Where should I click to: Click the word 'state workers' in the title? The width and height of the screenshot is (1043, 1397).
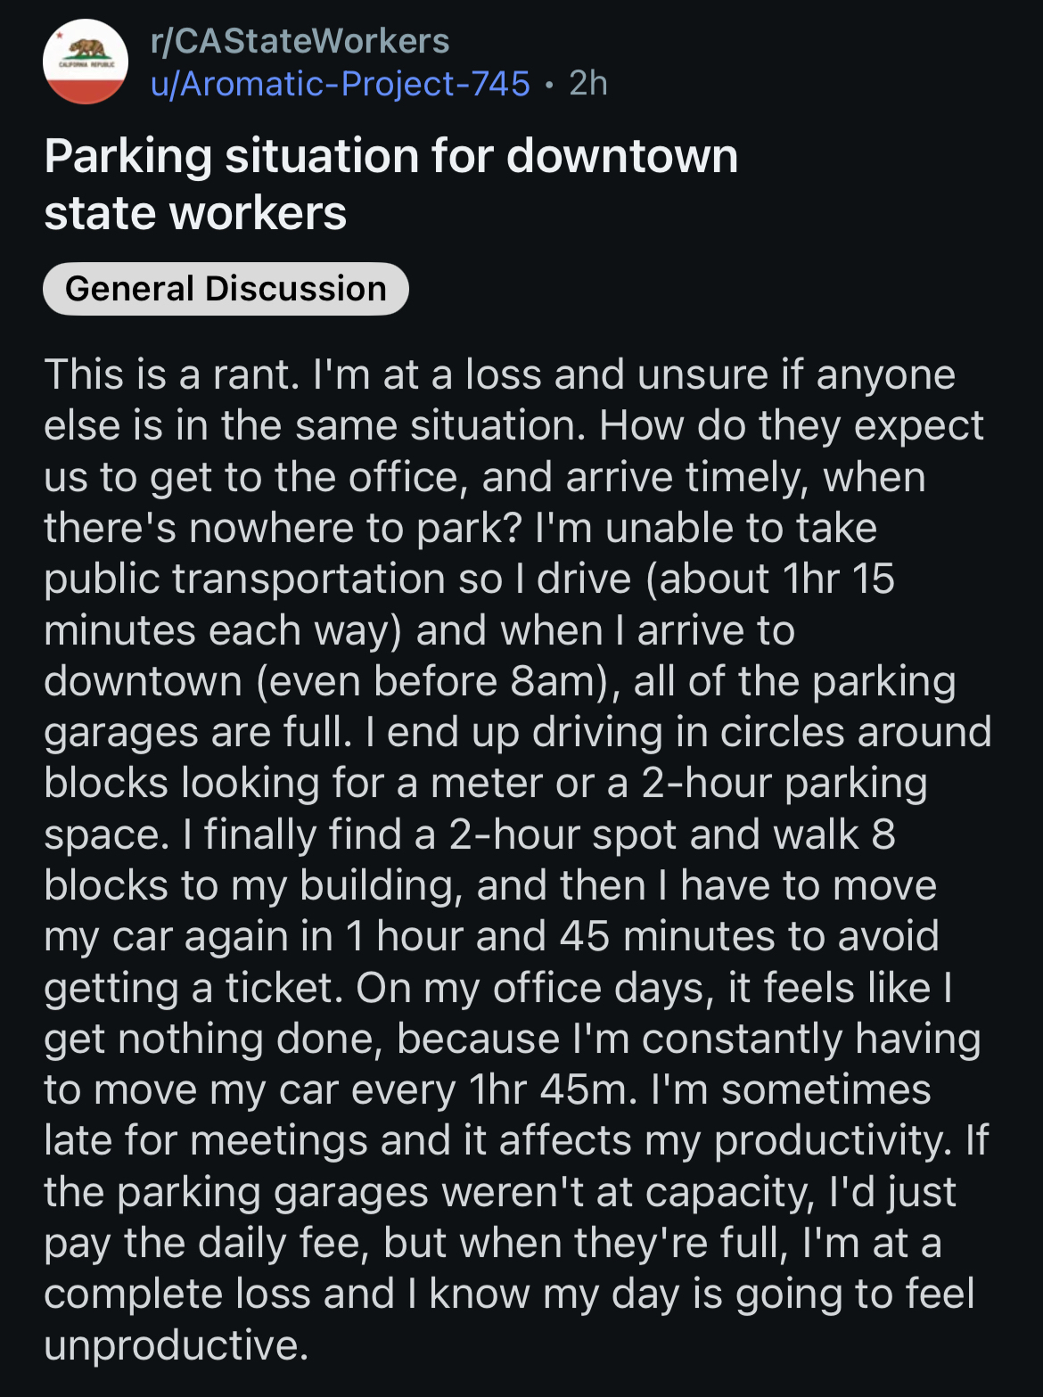[x=195, y=214]
